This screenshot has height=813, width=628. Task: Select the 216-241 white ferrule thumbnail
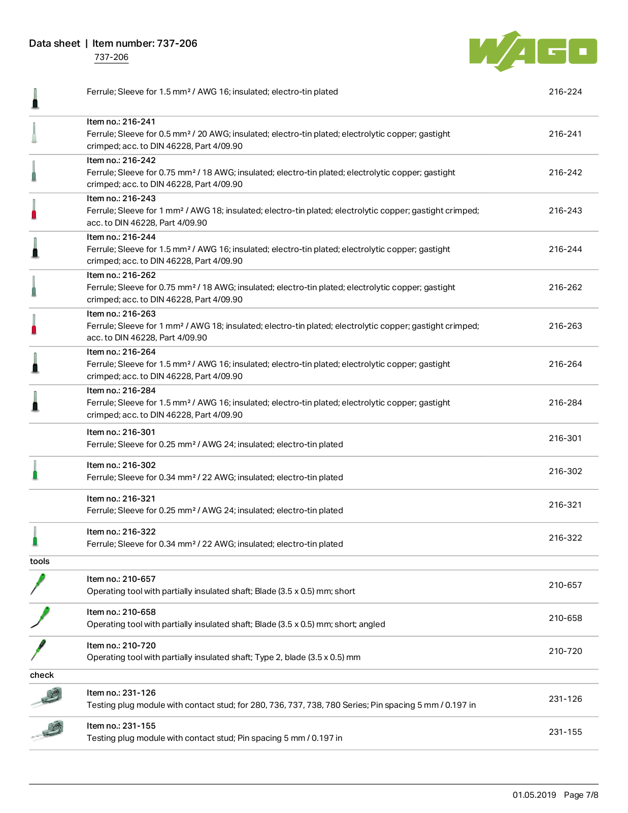34,133
